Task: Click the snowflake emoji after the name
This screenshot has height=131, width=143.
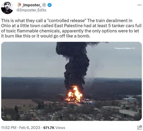Action: tap(44, 5)
